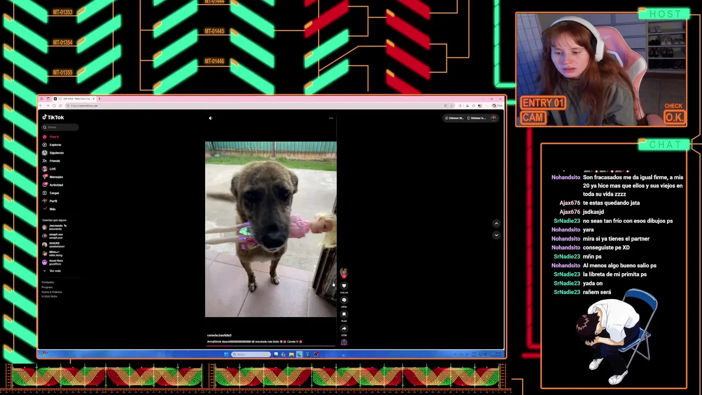702x395 pixels.
Task: Seek on the video progress bar
Action: (x=271, y=346)
